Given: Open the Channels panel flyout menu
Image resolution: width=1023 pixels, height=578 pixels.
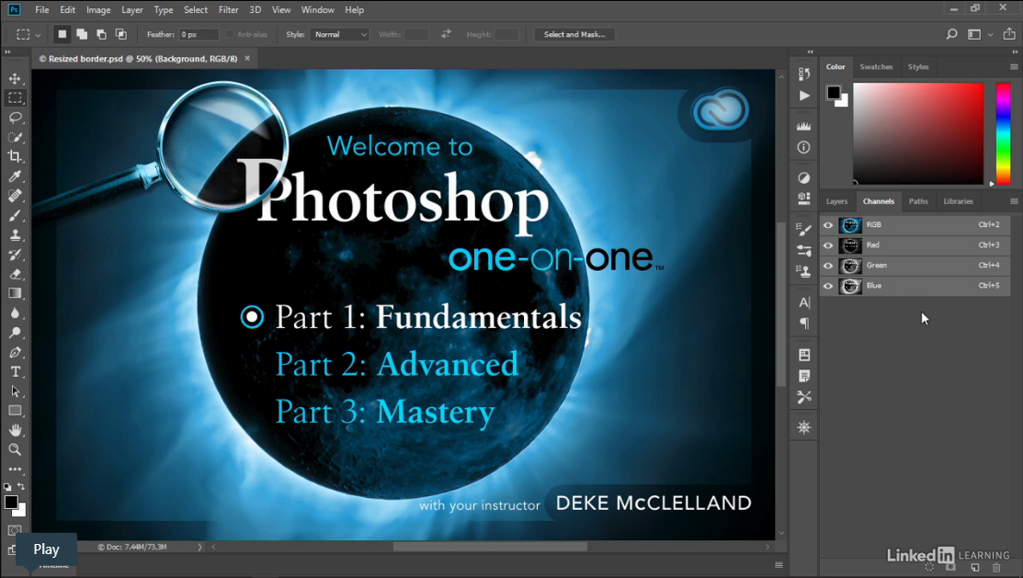Looking at the screenshot, I should pyautogui.click(x=1014, y=201).
